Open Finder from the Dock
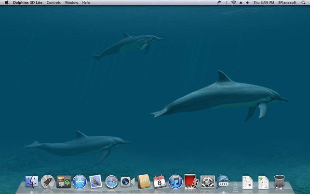 point(32,181)
